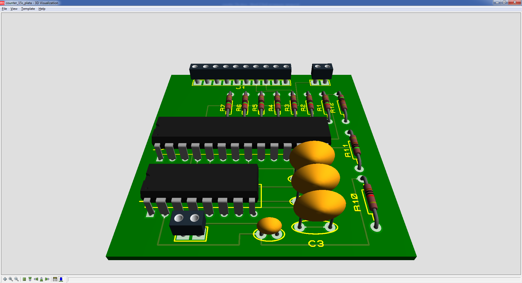Open the Template menu
This screenshot has height=283, width=522.
point(28,9)
